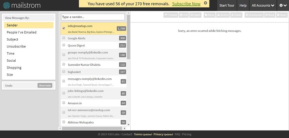Image resolution: width=289 pixels, height=138 pixels.
Task: Check the iot-ncr-announce@meetup.com checkbox
Action: [x=64, y=112]
